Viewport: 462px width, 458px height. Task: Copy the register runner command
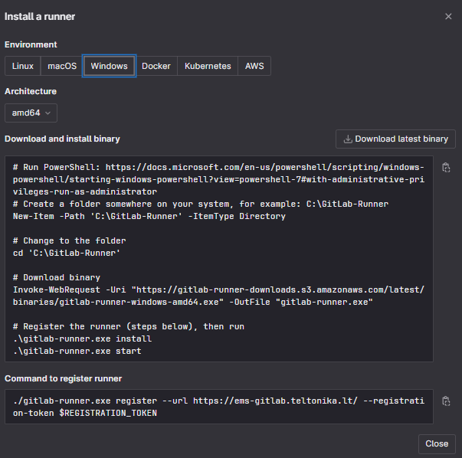(447, 401)
